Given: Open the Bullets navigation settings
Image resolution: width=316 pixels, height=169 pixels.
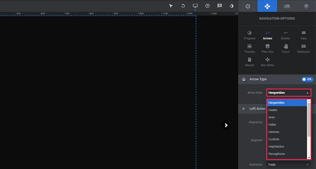Looking at the screenshot, I should [285, 35].
